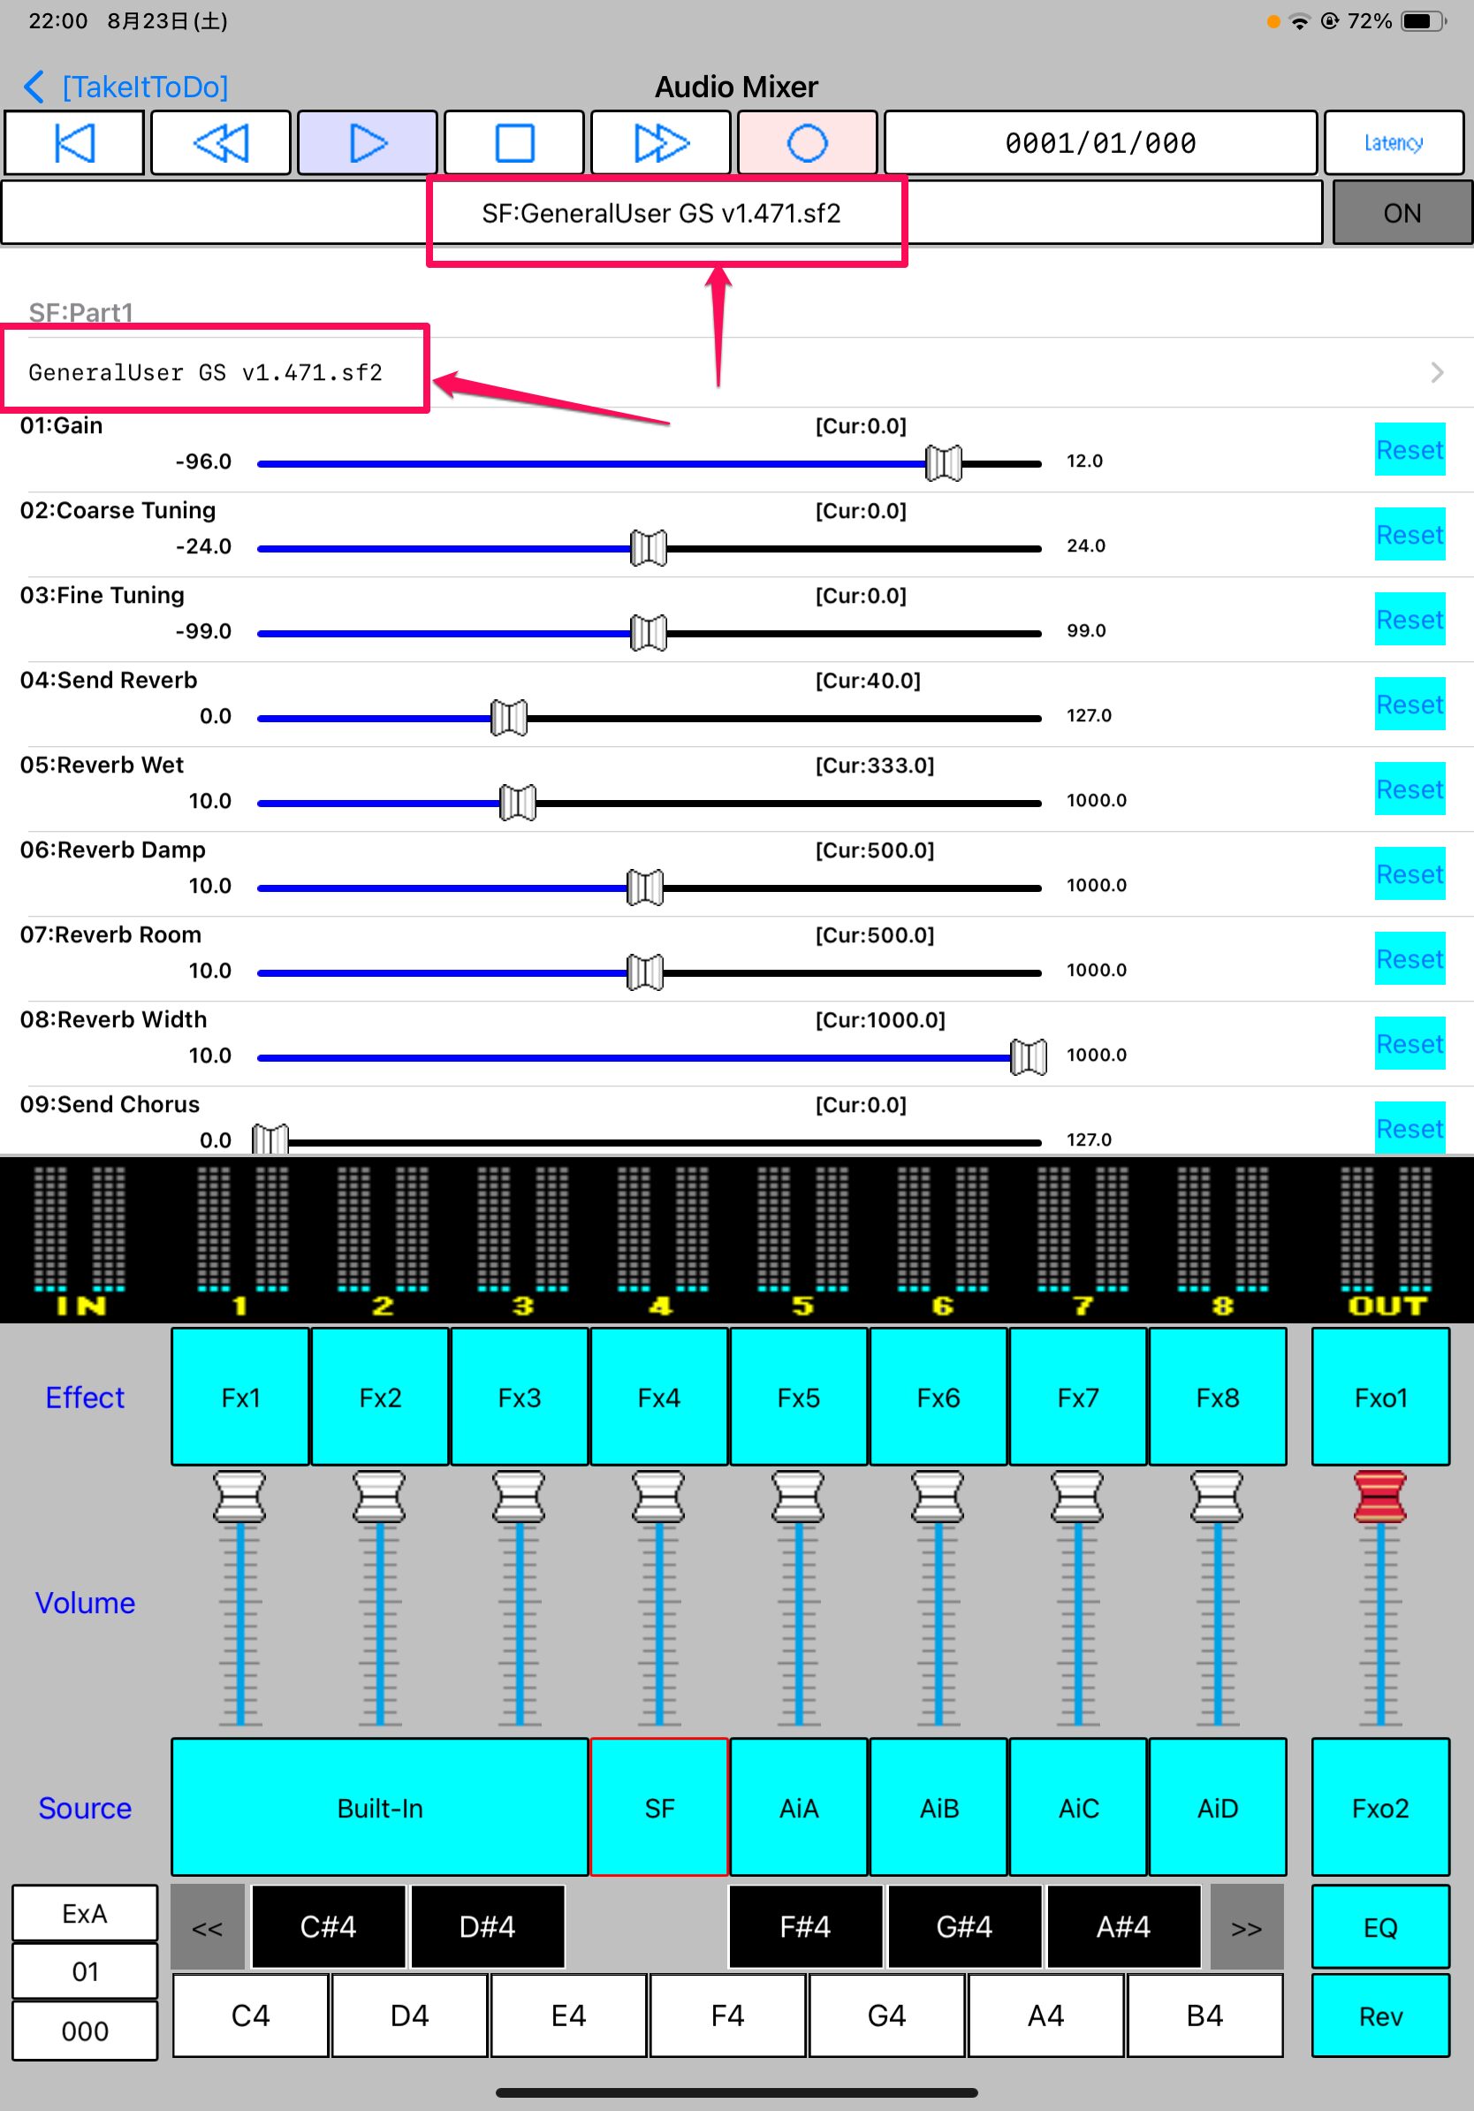Click the Reverb Width slider handle
The height and width of the screenshot is (2111, 1474).
pyautogui.click(x=1028, y=1057)
